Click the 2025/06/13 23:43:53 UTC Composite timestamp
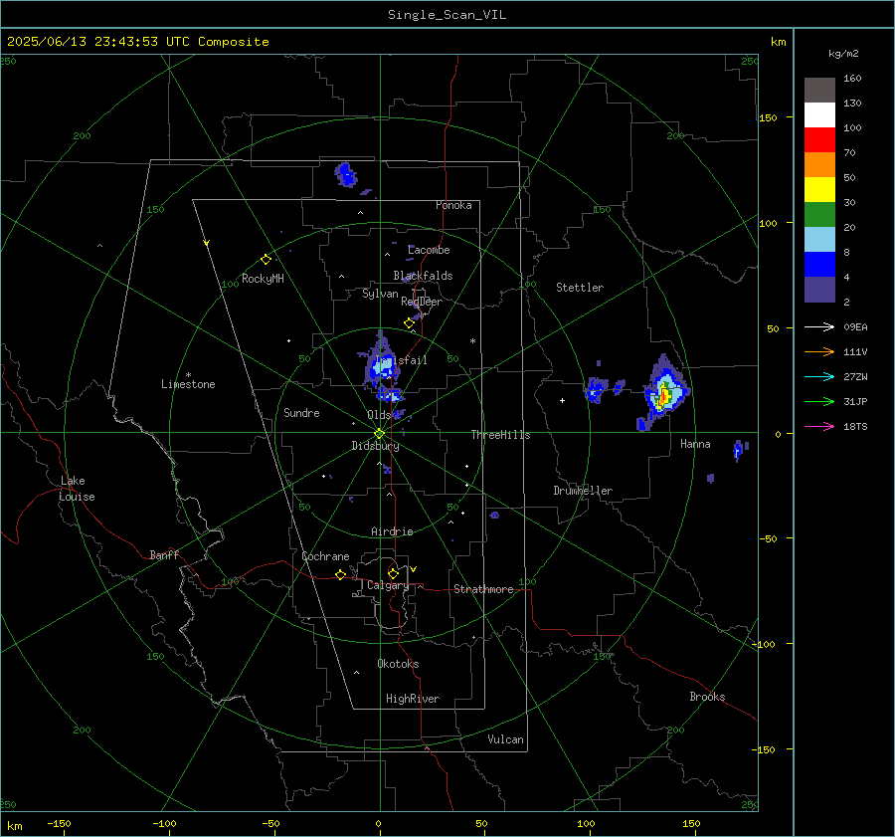The width and height of the screenshot is (895, 837). (x=137, y=42)
